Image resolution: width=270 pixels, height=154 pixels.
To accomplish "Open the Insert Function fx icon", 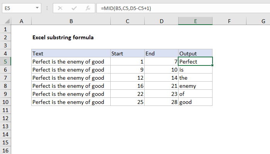I will pyautogui.click(x=88, y=8).
